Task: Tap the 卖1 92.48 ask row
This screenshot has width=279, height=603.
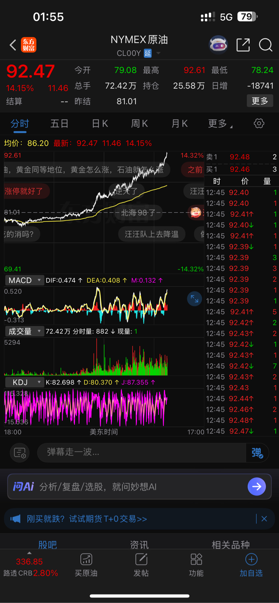Action: (x=241, y=157)
